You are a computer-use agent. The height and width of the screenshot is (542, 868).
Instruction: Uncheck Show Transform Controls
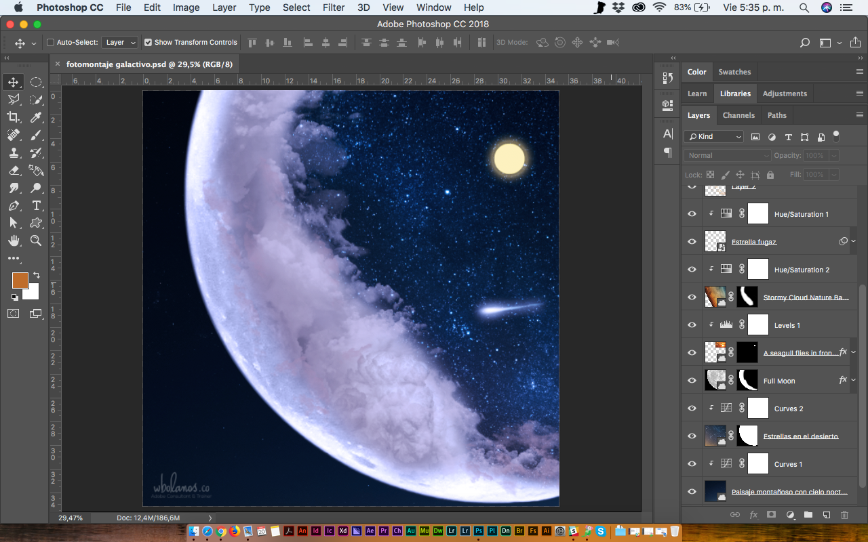148,42
